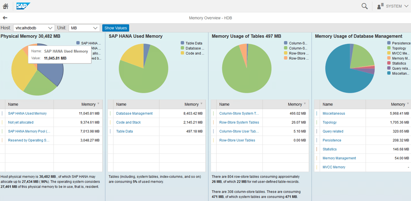Select the 5,968.41 MB cell

(x=388, y=113)
